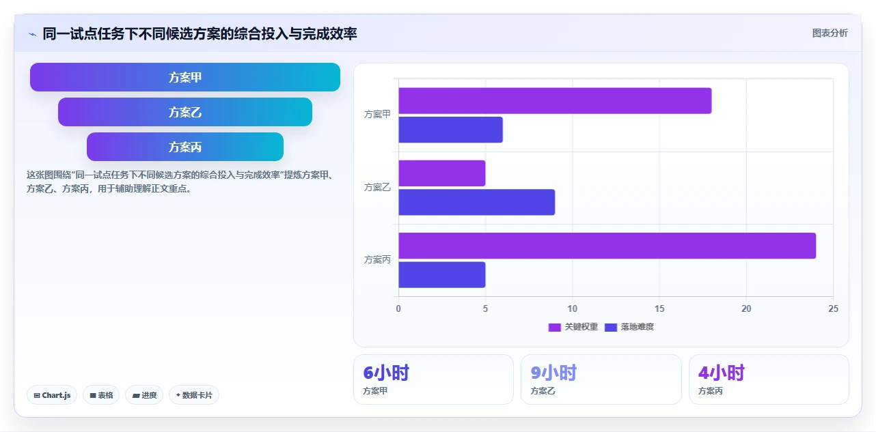
Task: Select the 表格 tag
Action: point(101,395)
